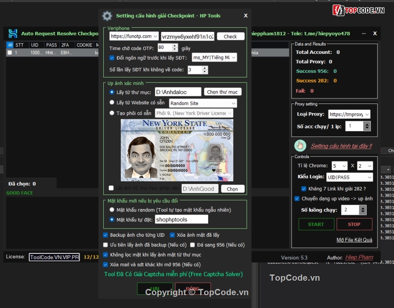The width and height of the screenshot is (394, 308).
Task: Select 'Lấy từ thư mục' radio option
Action: coord(112,92)
